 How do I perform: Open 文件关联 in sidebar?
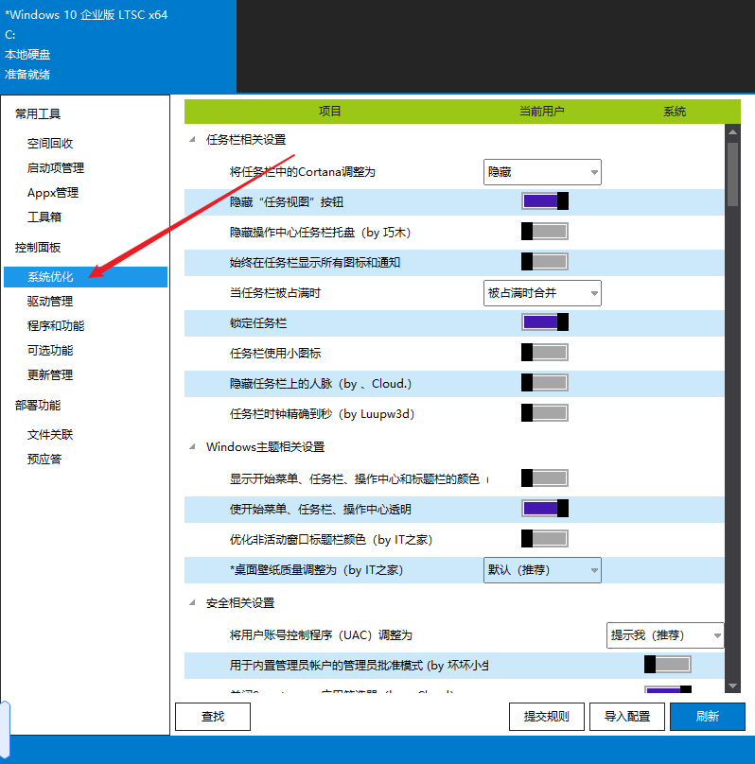pyautogui.click(x=50, y=435)
